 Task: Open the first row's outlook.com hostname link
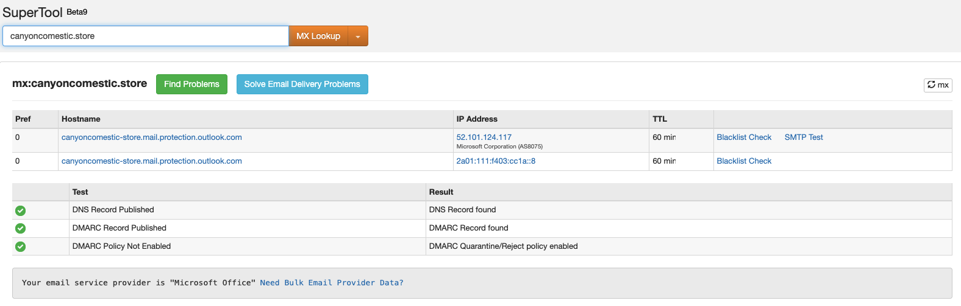[x=151, y=137]
